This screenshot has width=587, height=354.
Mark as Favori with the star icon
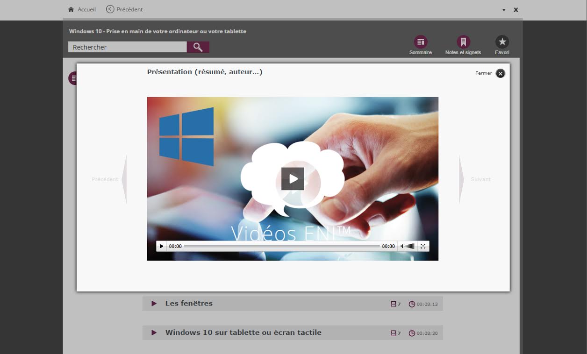click(x=502, y=42)
